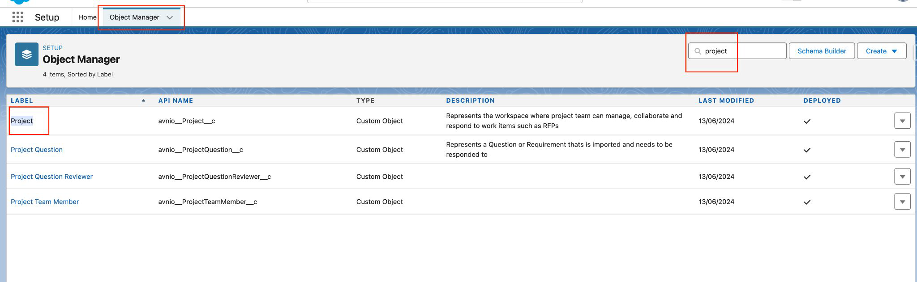
Task: Click Deployed checkmark for Project Question Reviewer
Action: [807, 177]
